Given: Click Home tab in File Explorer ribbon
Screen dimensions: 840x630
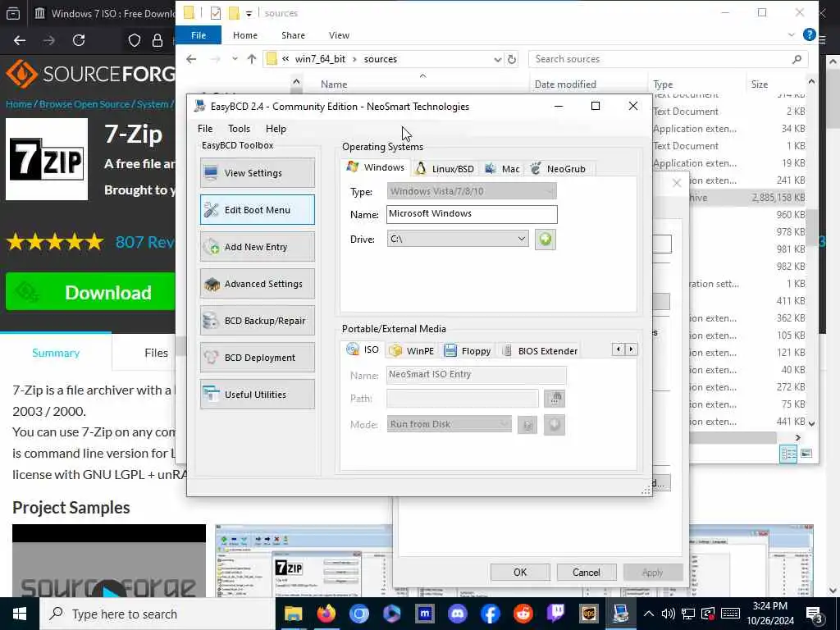Looking at the screenshot, I should coord(245,35).
